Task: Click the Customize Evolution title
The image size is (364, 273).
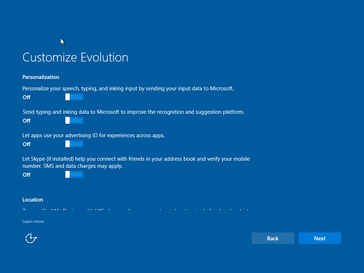Action: (x=75, y=57)
